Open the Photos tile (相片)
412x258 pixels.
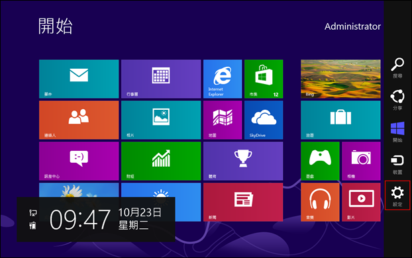[x=161, y=120]
